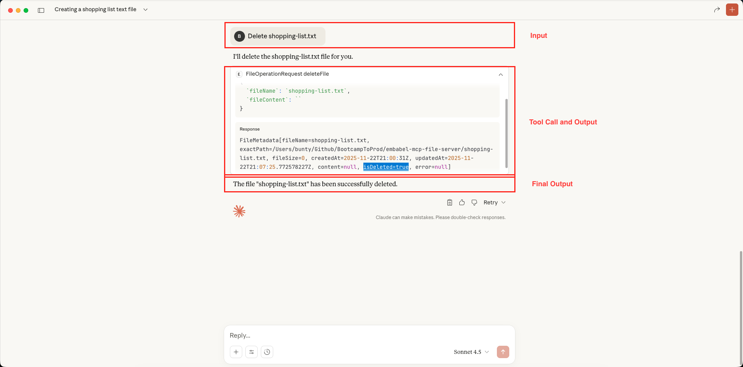
Task: Click the "Delete shopping-list.txt" user message
Action: pos(282,36)
